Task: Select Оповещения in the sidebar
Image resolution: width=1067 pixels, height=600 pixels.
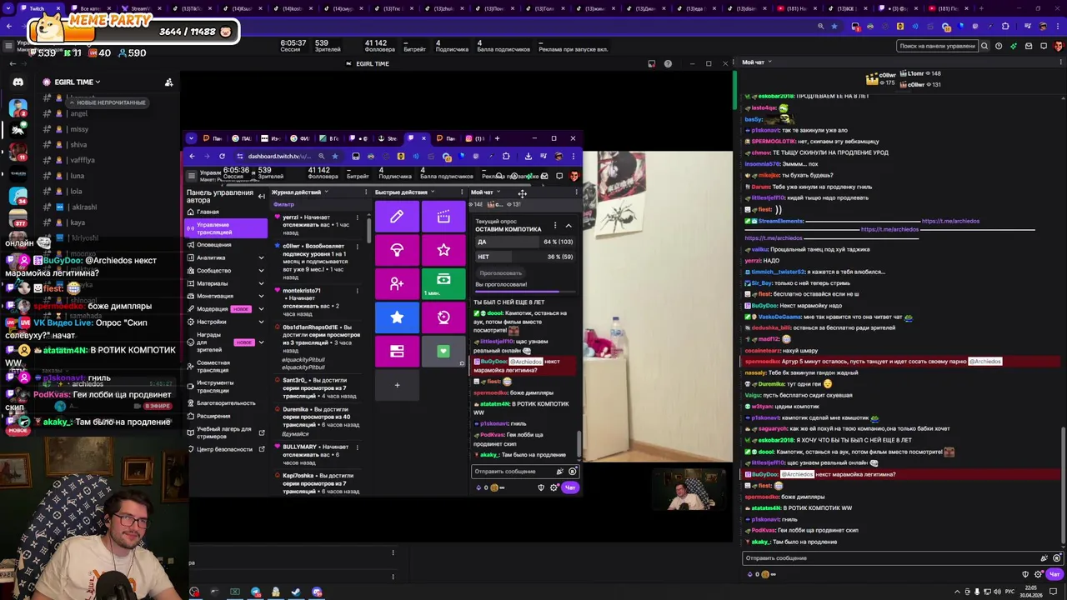Action: [214, 245]
